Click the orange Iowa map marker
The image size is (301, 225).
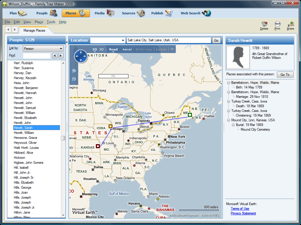click(x=111, y=126)
